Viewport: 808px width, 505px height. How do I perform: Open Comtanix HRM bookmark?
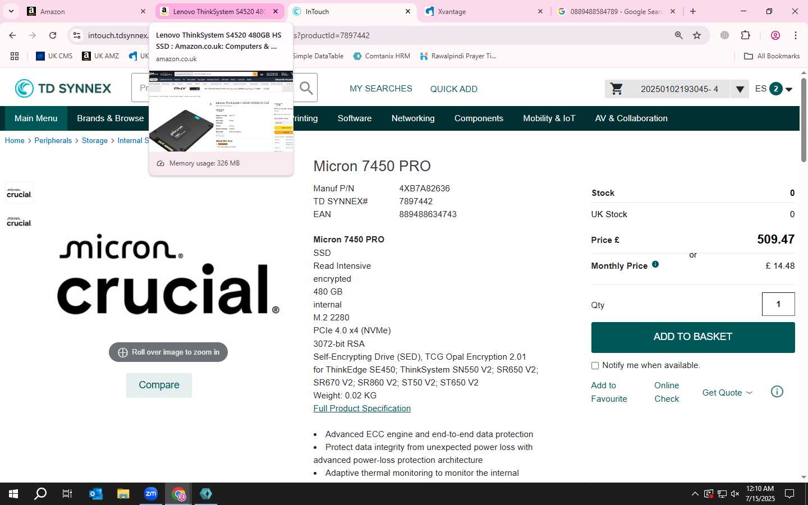382,56
